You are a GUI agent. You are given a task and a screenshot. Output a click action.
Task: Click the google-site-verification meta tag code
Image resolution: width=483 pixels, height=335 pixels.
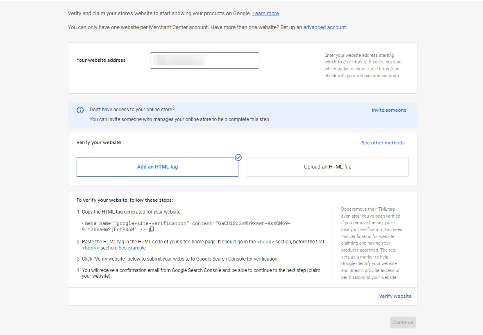tap(186, 226)
